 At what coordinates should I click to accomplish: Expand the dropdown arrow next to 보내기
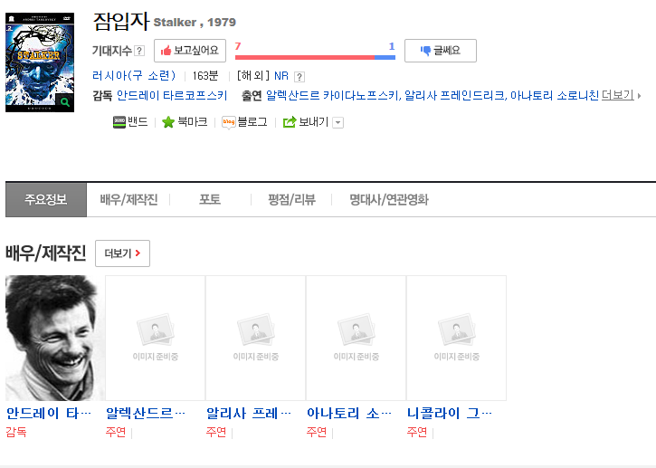click(x=338, y=122)
